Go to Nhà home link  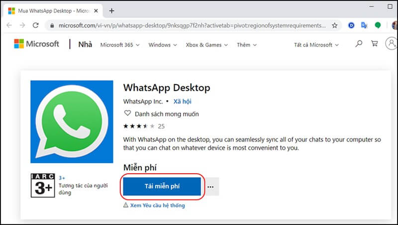[85, 44]
